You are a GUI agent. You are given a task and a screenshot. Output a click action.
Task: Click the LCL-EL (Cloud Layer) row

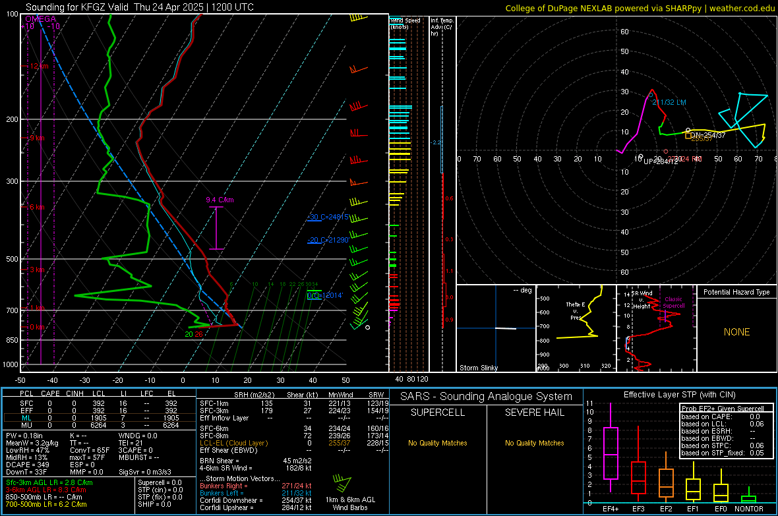(294, 443)
